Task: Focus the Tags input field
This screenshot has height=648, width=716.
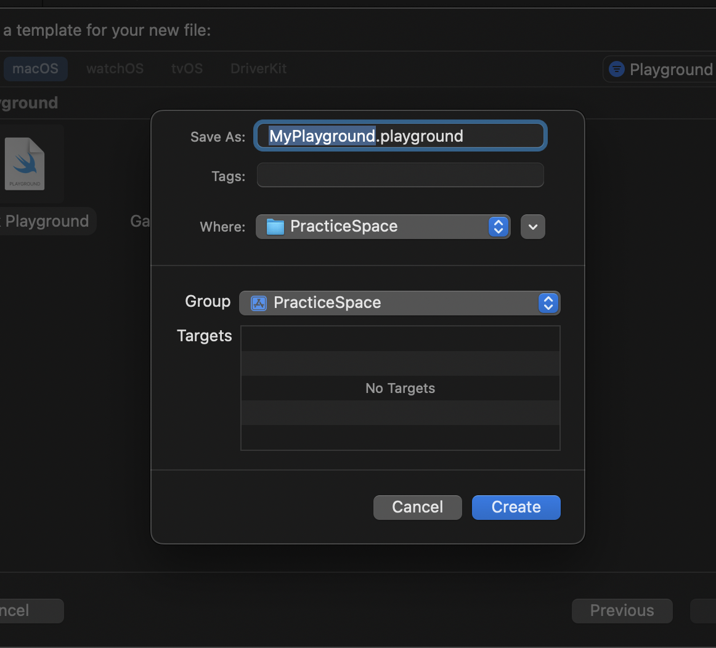Action: (401, 175)
